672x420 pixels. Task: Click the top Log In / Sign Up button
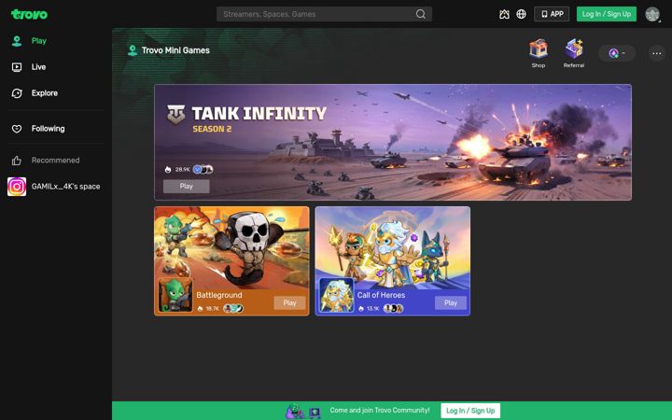(607, 14)
